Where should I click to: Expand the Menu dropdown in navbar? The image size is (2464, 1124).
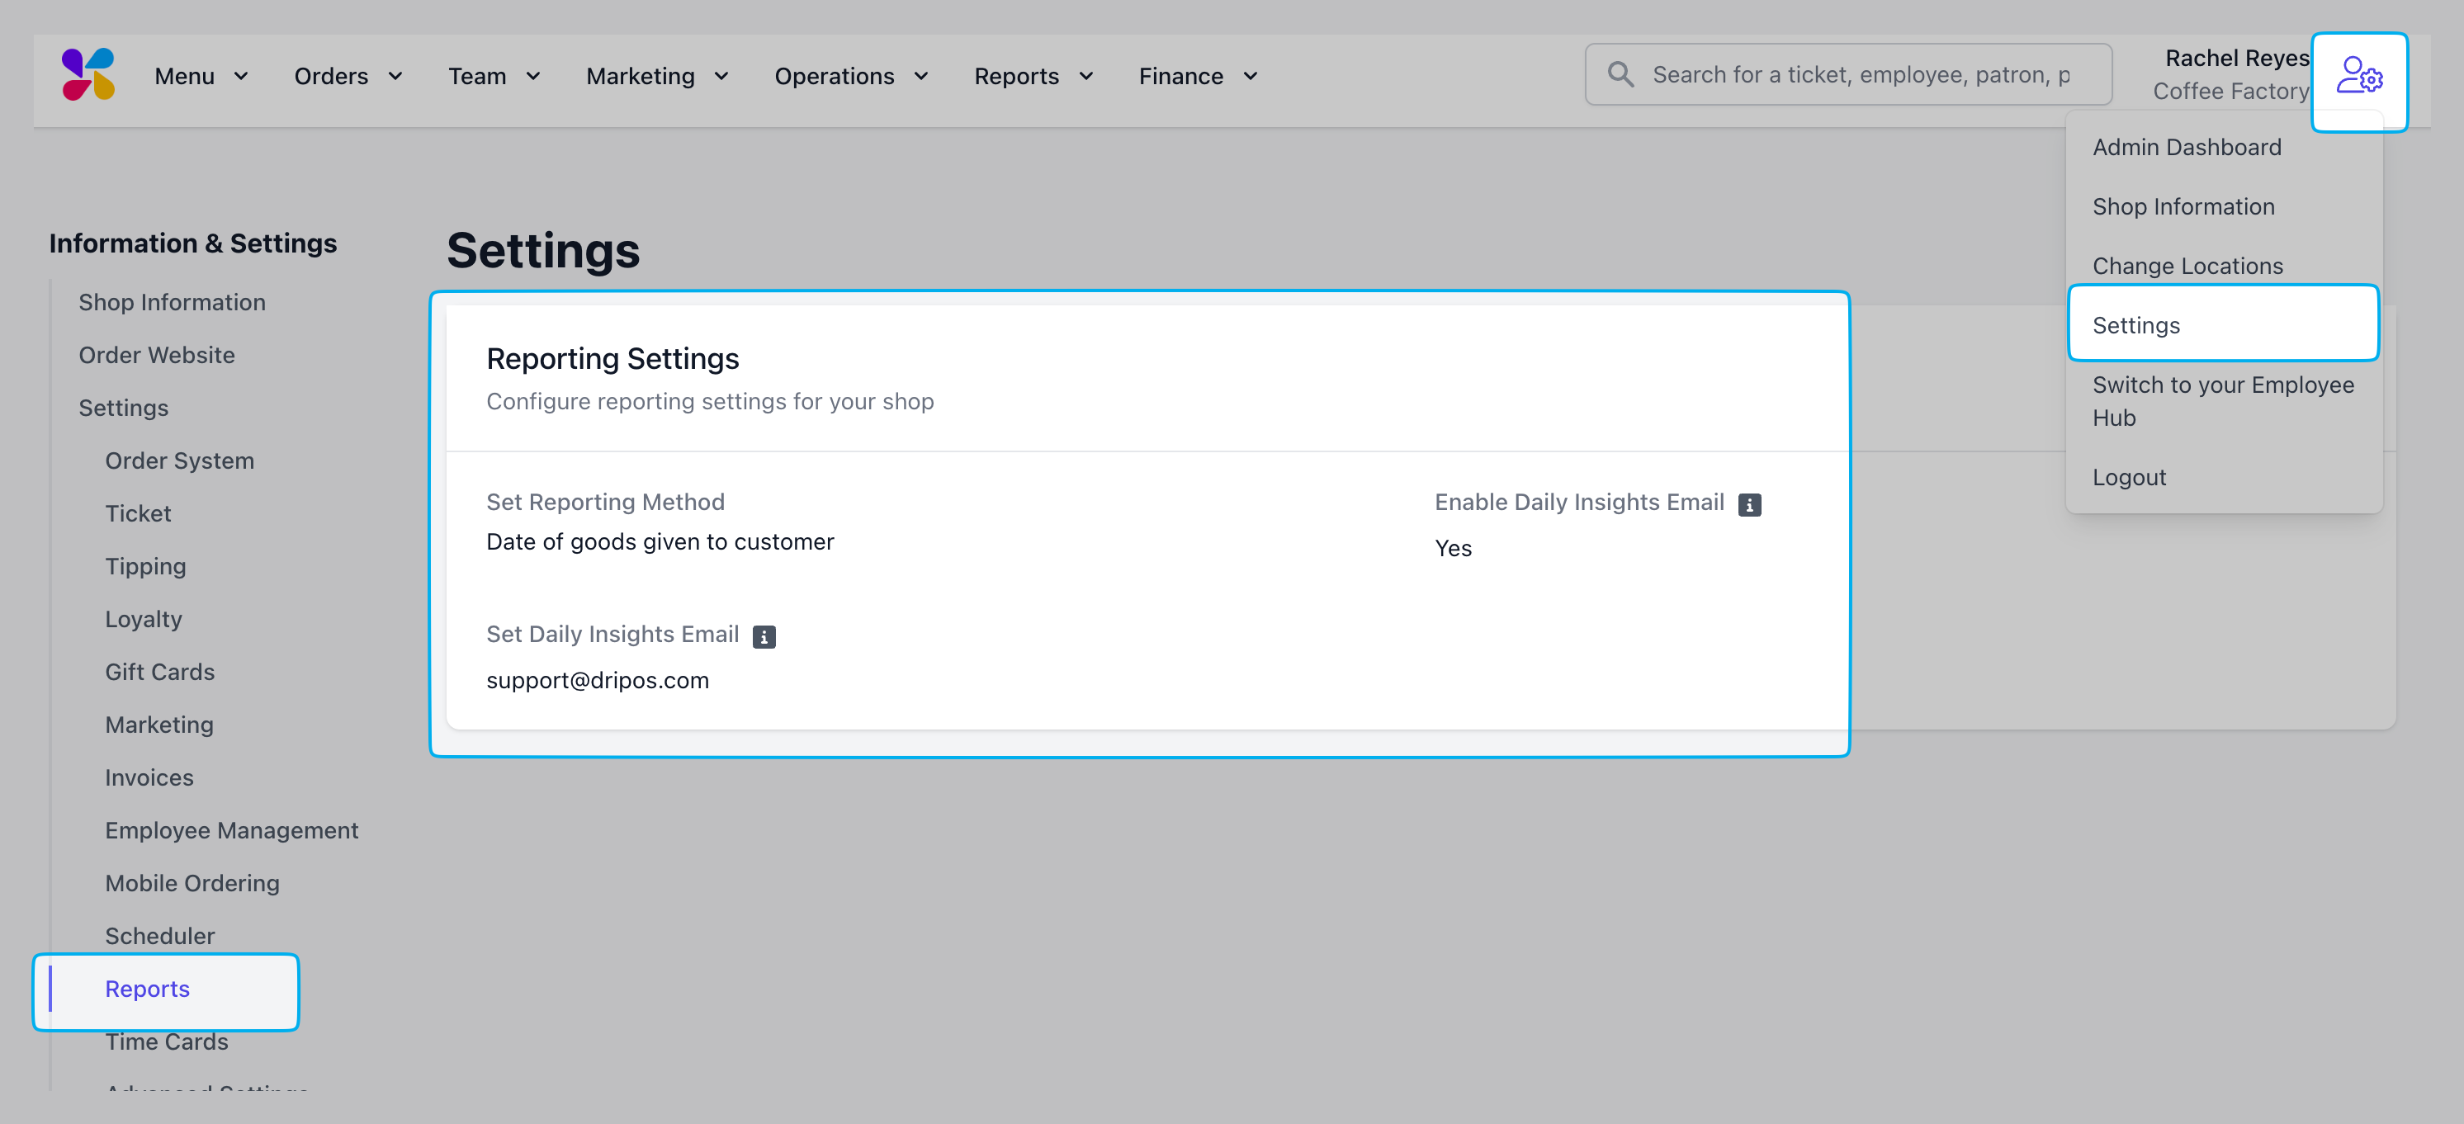pyautogui.click(x=201, y=77)
